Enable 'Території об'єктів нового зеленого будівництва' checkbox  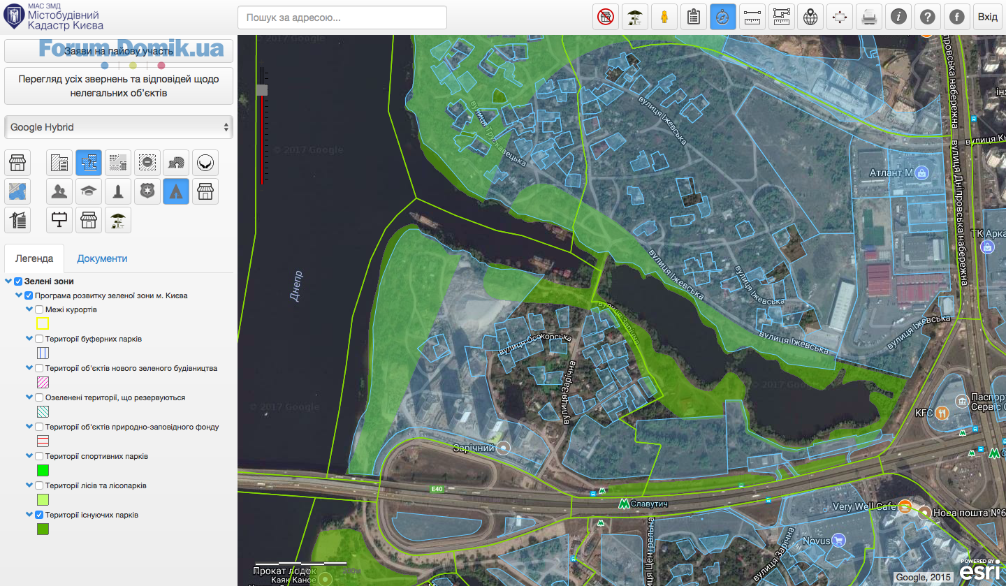click(x=39, y=368)
